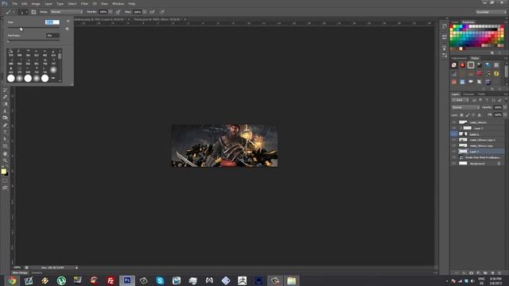The image size is (509, 286).
Task: Hide the metal_ribbons copy layer
Action: [454, 145]
